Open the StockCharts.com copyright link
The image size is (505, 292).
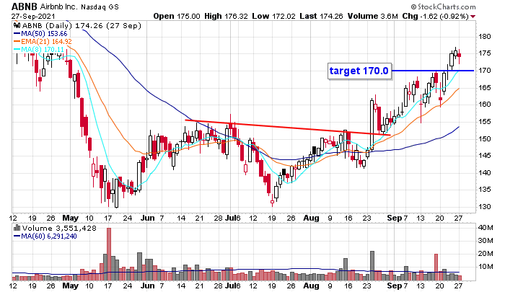tap(443, 6)
